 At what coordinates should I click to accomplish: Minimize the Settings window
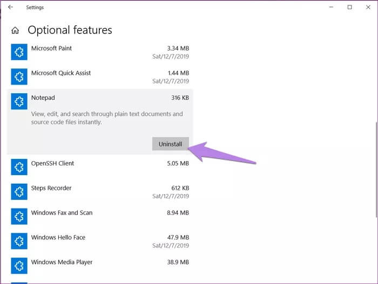331,7
